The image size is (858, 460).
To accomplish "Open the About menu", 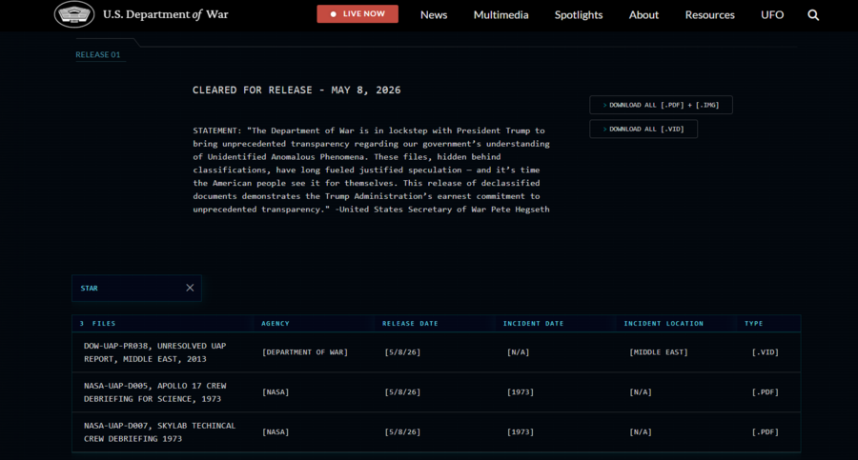I will pyautogui.click(x=643, y=15).
